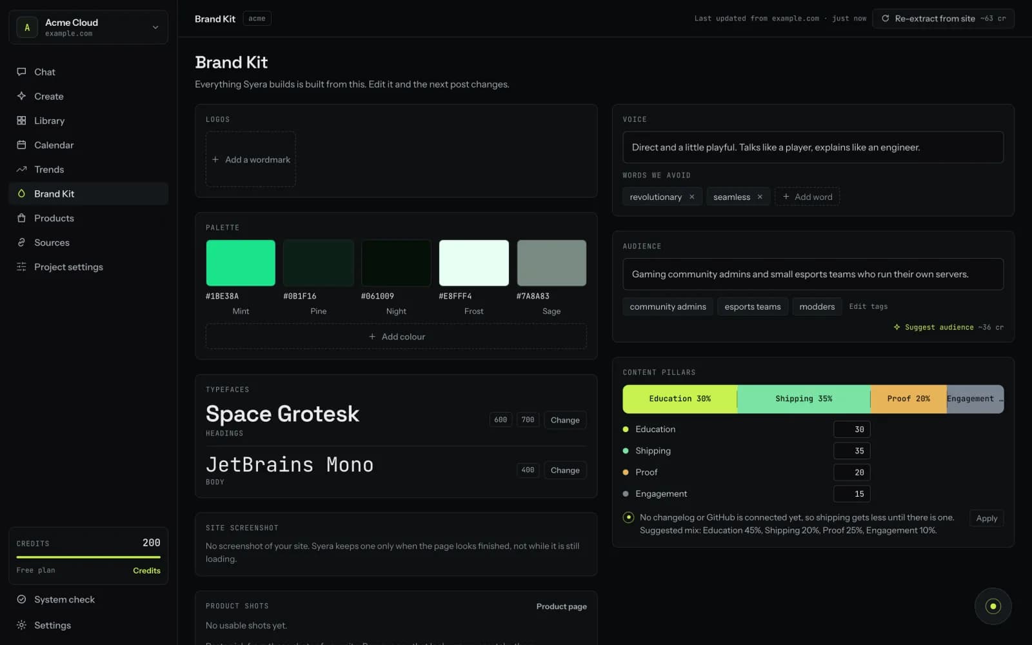Click the Education percentage input field
The image size is (1032, 645).
coord(852,430)
